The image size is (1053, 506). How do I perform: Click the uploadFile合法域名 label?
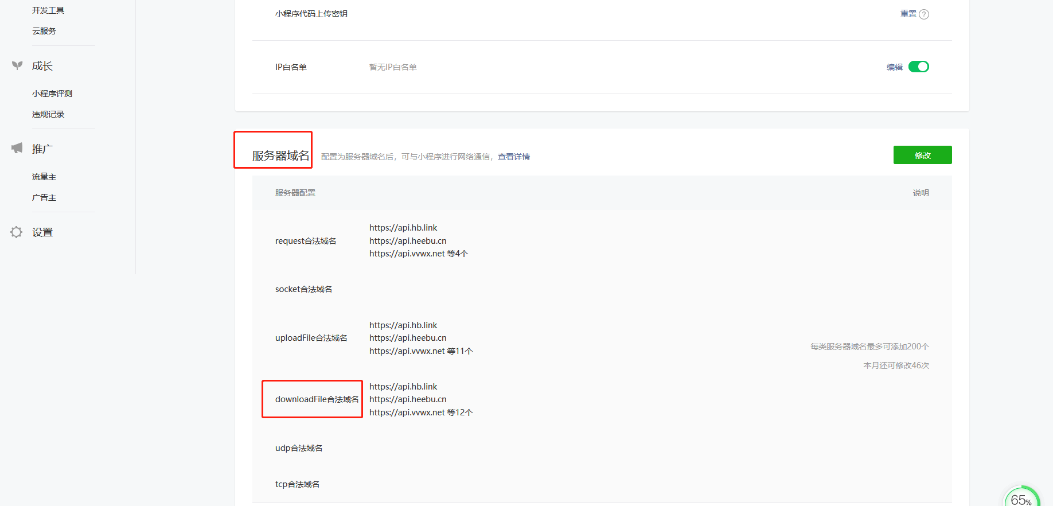[311, 338]
